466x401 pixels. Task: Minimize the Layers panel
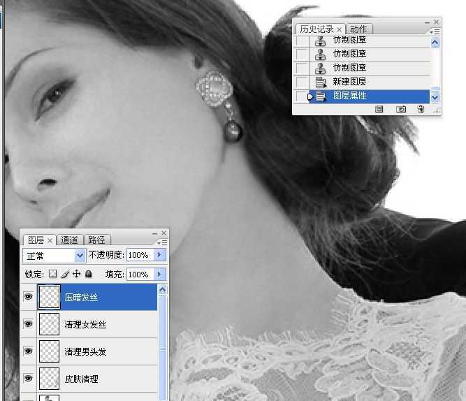coord(154,234)
